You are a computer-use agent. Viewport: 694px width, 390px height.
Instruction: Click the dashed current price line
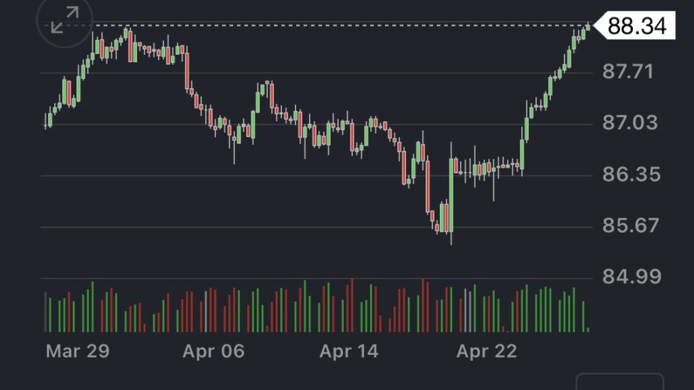click(339, 26)
